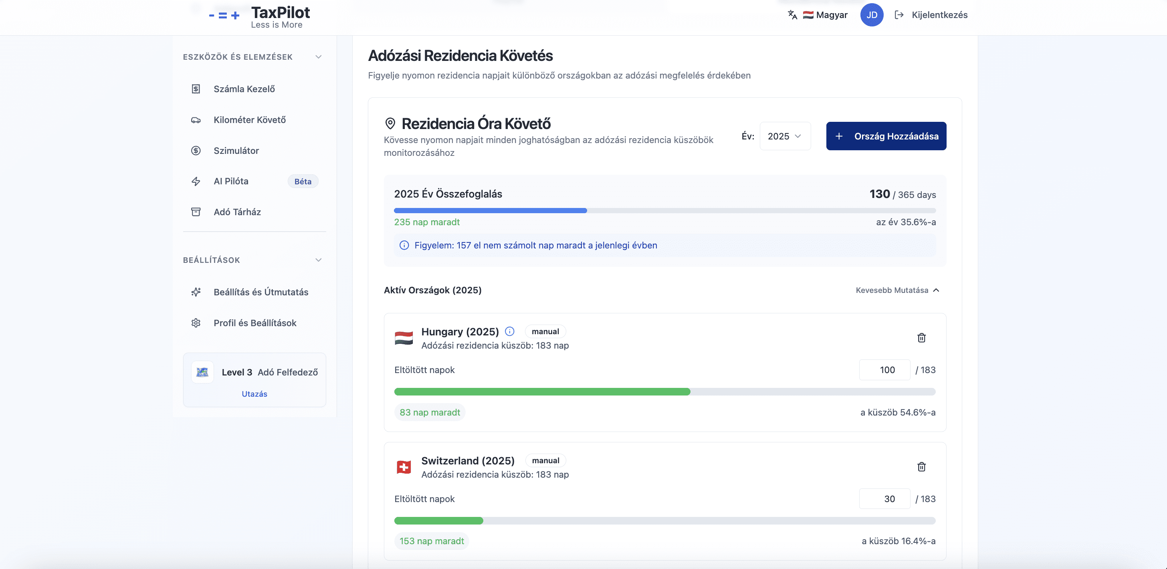Click the Switzerland trash delete icon
The width and height of the screenshot is (1167, 569).
[921, 467]
